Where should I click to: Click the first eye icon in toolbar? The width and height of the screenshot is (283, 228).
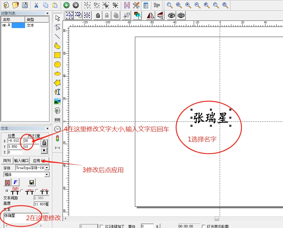(171, 16)
